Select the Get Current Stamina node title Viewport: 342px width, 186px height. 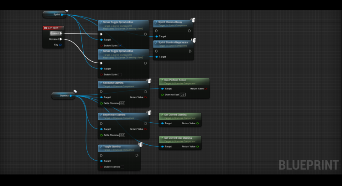[x=175, y=115]
